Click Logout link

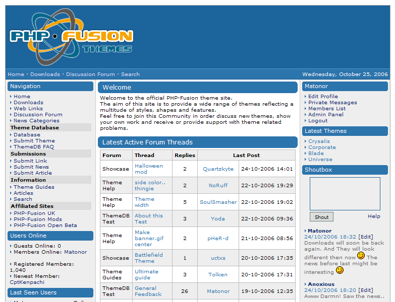pos(318,121)
